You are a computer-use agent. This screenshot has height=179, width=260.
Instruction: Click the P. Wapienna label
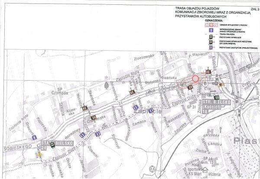(x=198, y=55)
